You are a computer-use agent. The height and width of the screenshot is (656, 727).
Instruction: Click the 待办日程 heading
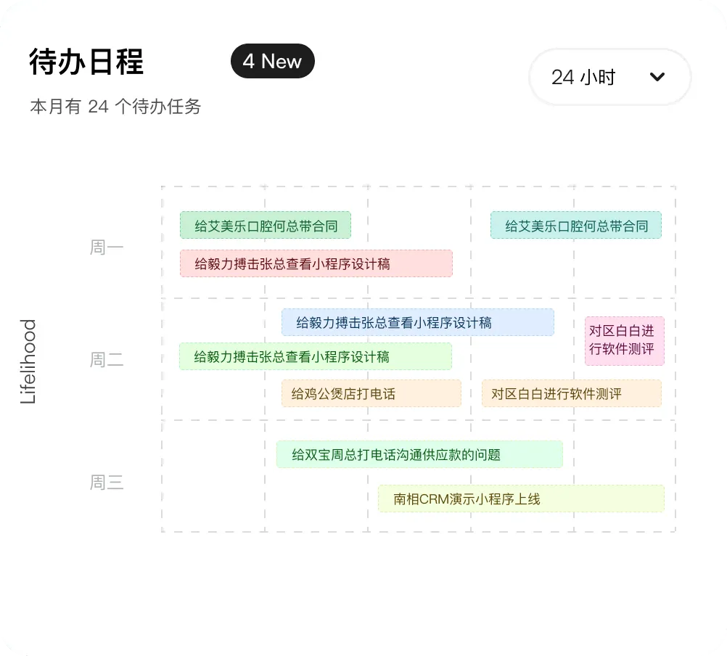(86, 62)
